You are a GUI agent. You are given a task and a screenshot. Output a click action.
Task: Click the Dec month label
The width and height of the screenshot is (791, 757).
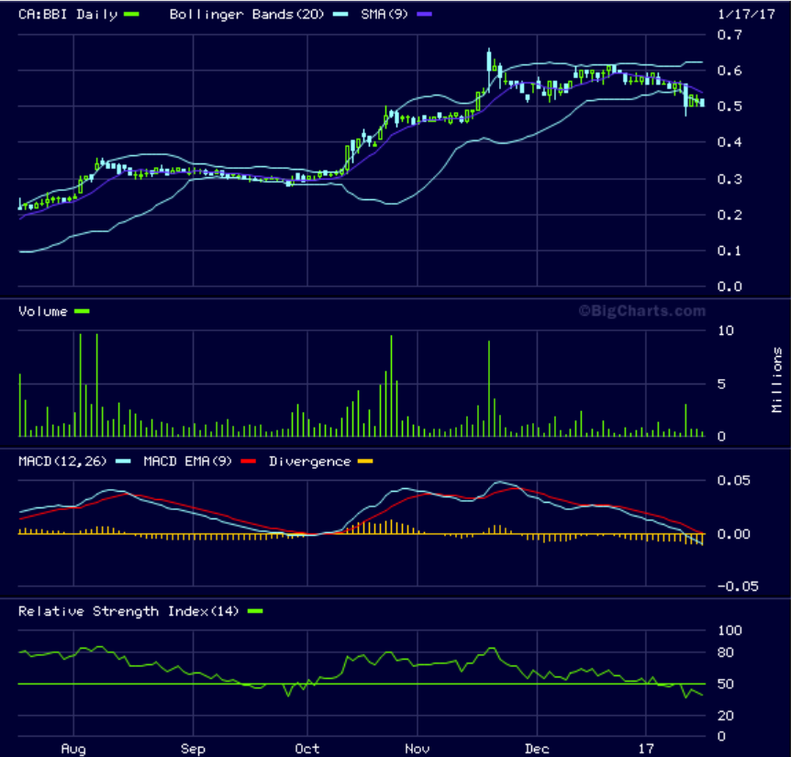537,749
